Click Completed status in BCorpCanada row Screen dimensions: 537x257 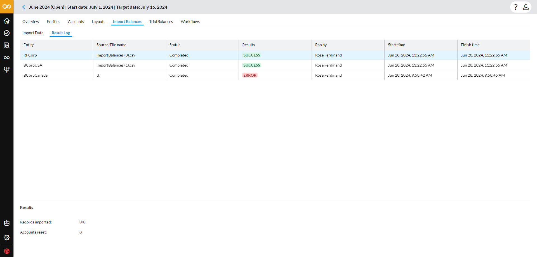click(x=179, y=75)
